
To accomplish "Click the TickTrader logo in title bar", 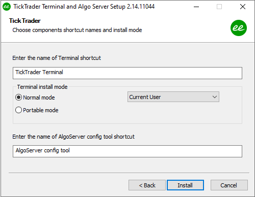I will tap(7, 7).
